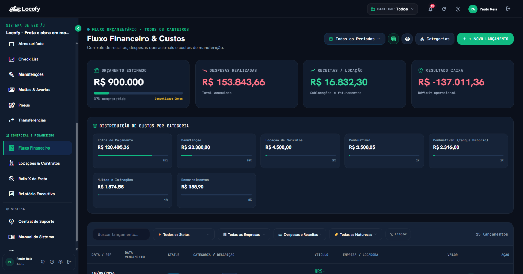Click the Locações & Contratos icon
Image resolution: width=523 pixels, height=274 pixels.
point(11,163)
